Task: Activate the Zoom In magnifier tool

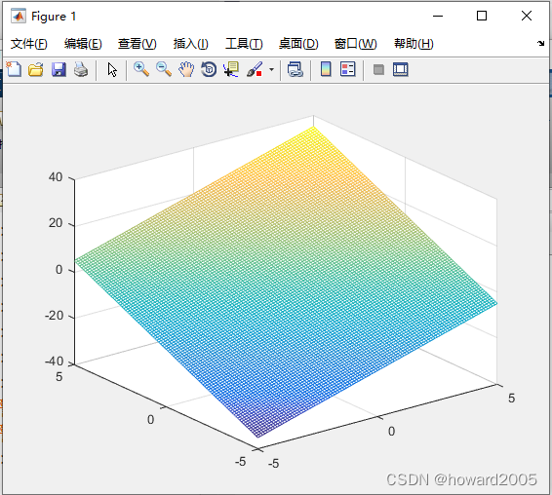Action: coord(141,69)
